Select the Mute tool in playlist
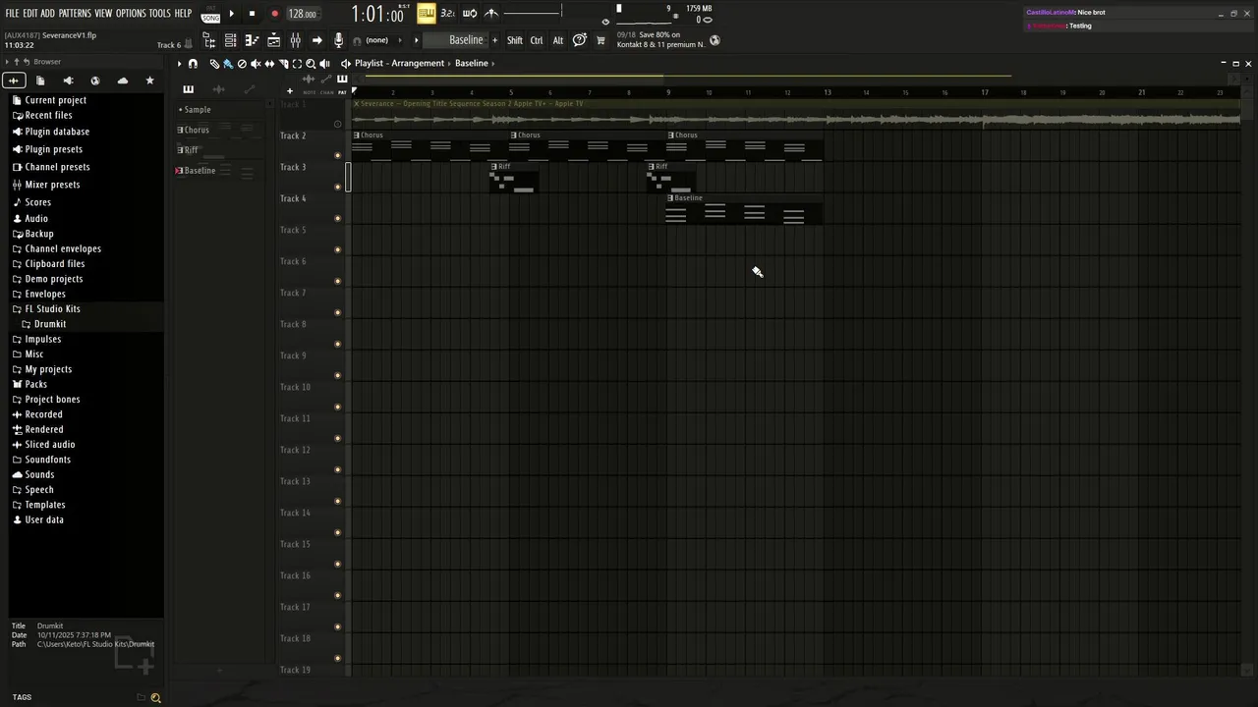 click(256, 64)
